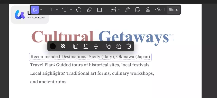
Task: Switch annotation to highlight style
Action: coord(75,46)
